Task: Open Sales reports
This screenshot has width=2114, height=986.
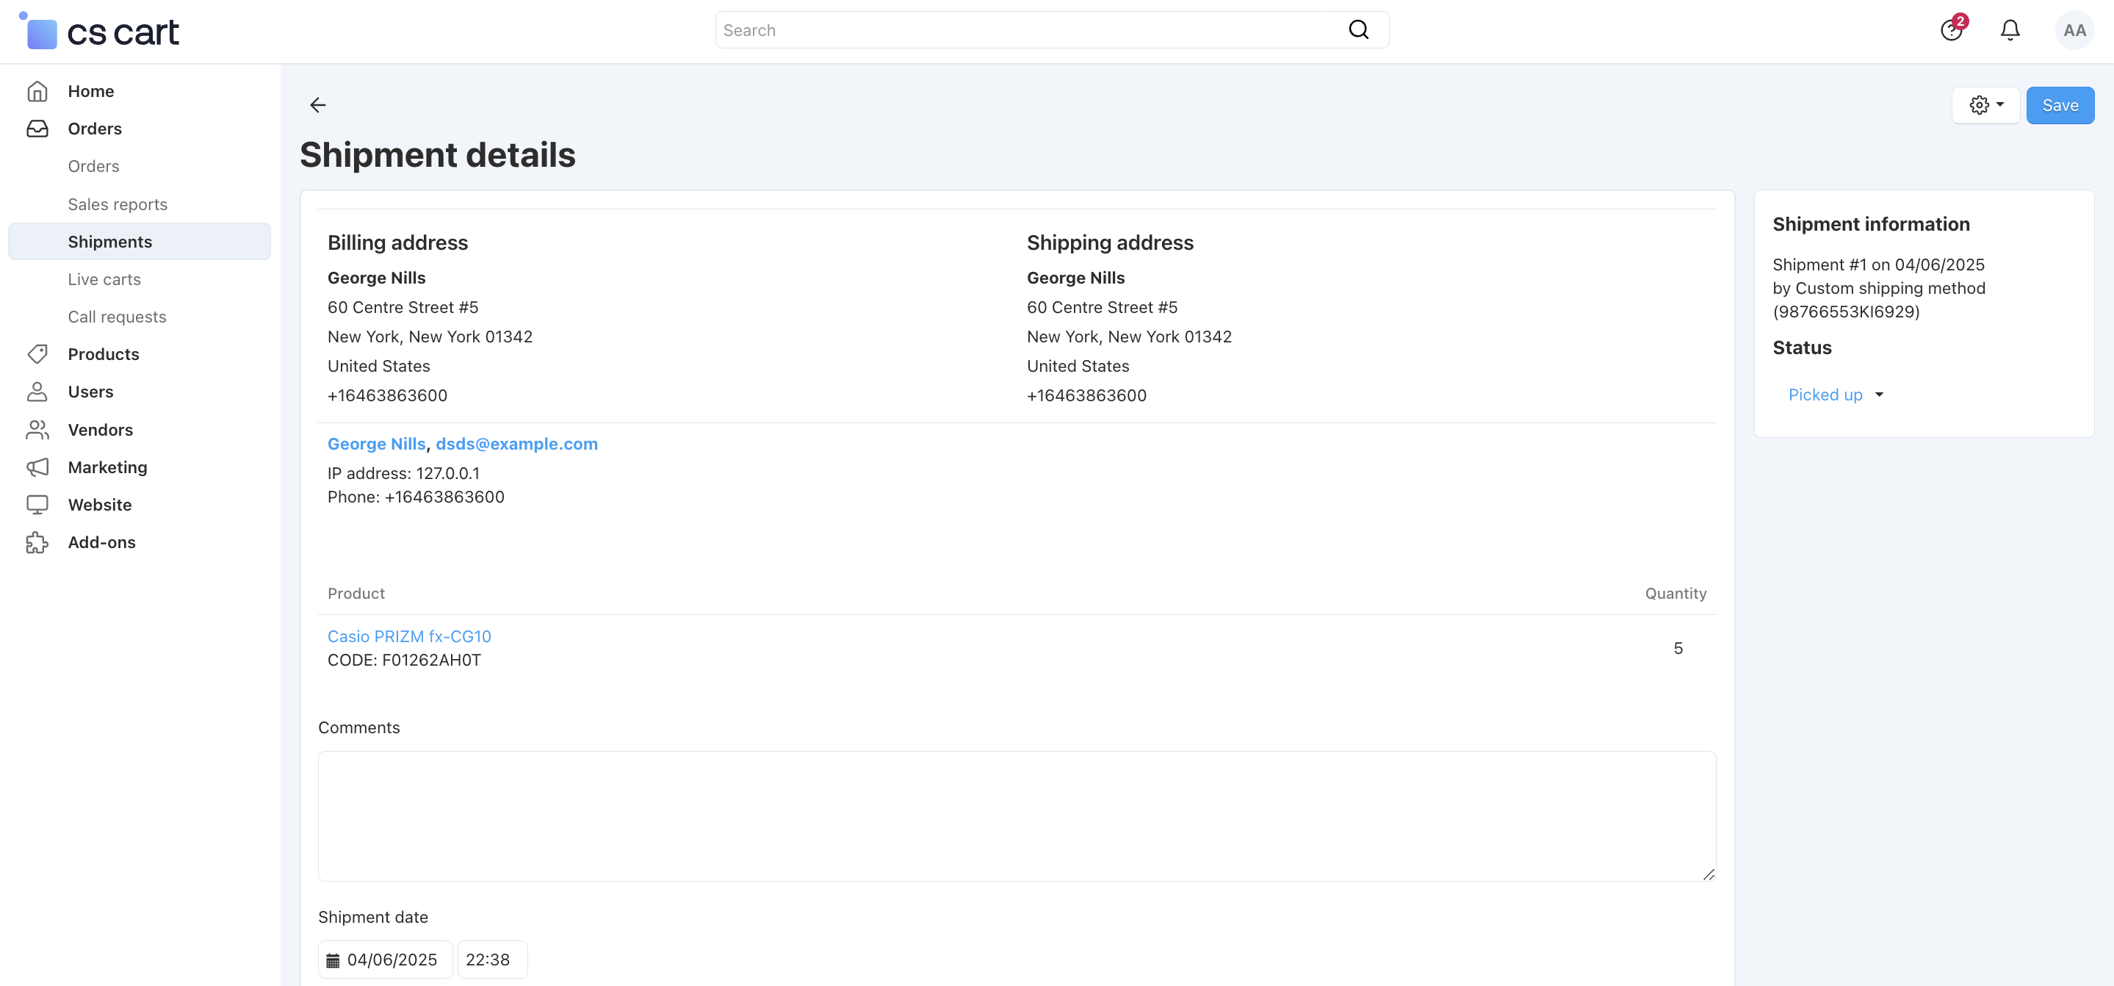Action: (x=118, y=204)
